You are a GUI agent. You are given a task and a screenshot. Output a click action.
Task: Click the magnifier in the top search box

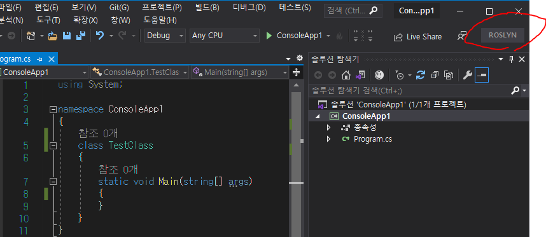click(373, 11)
